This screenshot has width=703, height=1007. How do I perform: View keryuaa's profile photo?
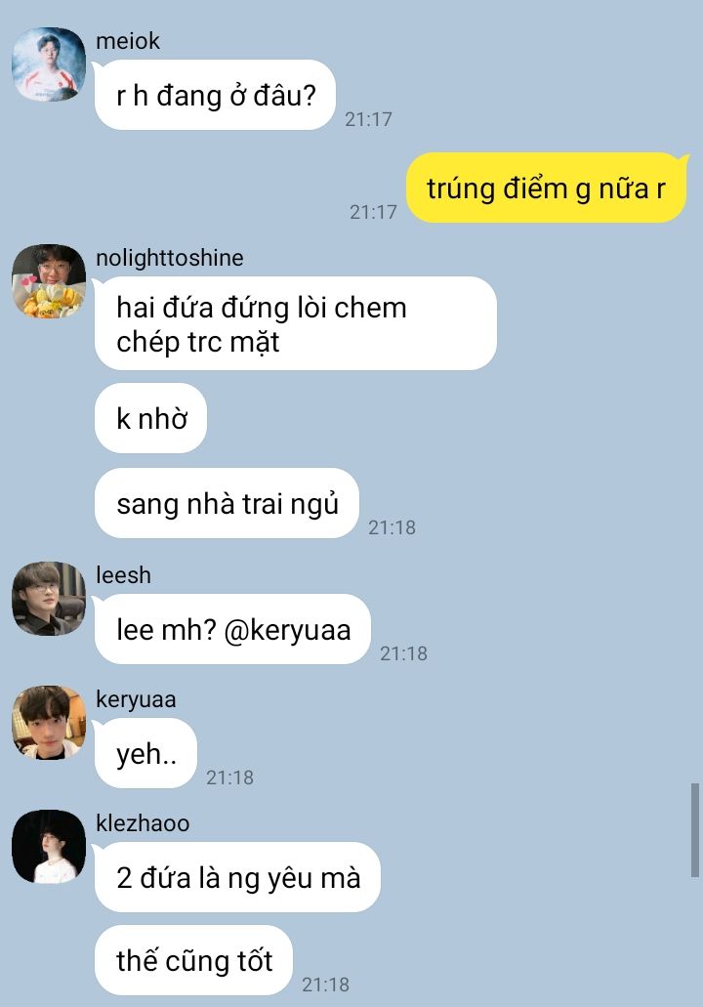pos(49,723)
